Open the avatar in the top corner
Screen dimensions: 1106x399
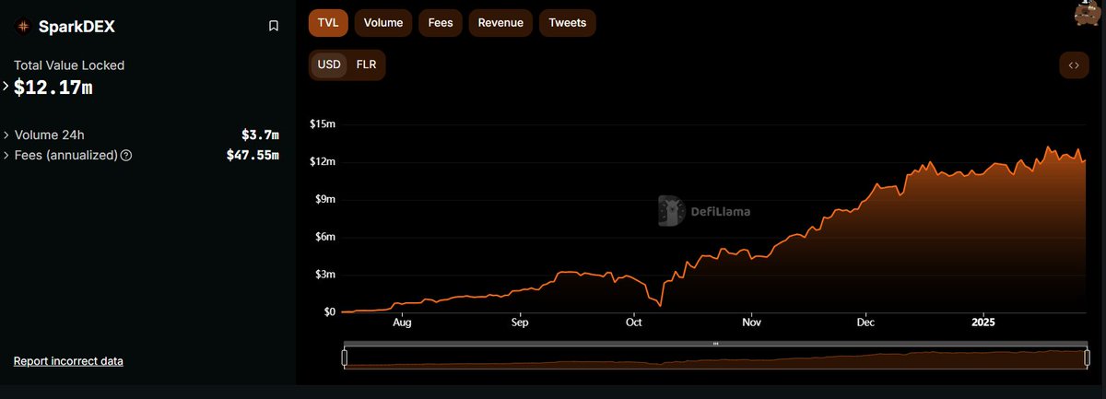pos(1088,12)
